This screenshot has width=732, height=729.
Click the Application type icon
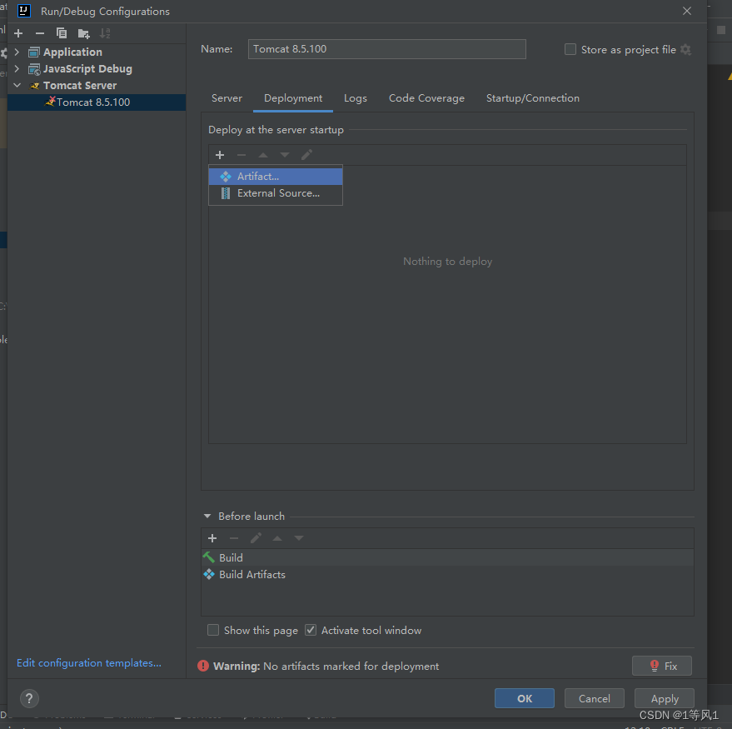tap(34, 52)
